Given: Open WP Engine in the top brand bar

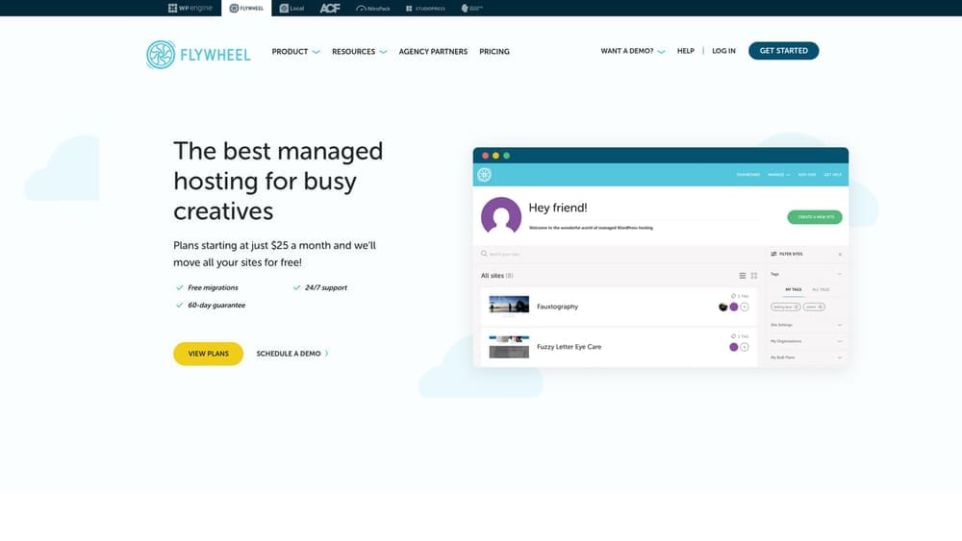Looking at the screenshot, I should [x=190, y=8].
